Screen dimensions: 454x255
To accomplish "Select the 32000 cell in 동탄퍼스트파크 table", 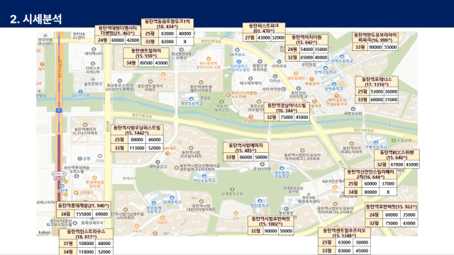I will click(278, 38).
